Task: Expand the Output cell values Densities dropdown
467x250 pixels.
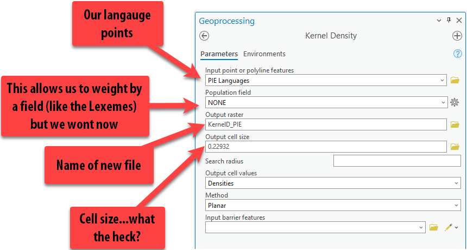Action: pyautogui.click(x=455, y=183)
